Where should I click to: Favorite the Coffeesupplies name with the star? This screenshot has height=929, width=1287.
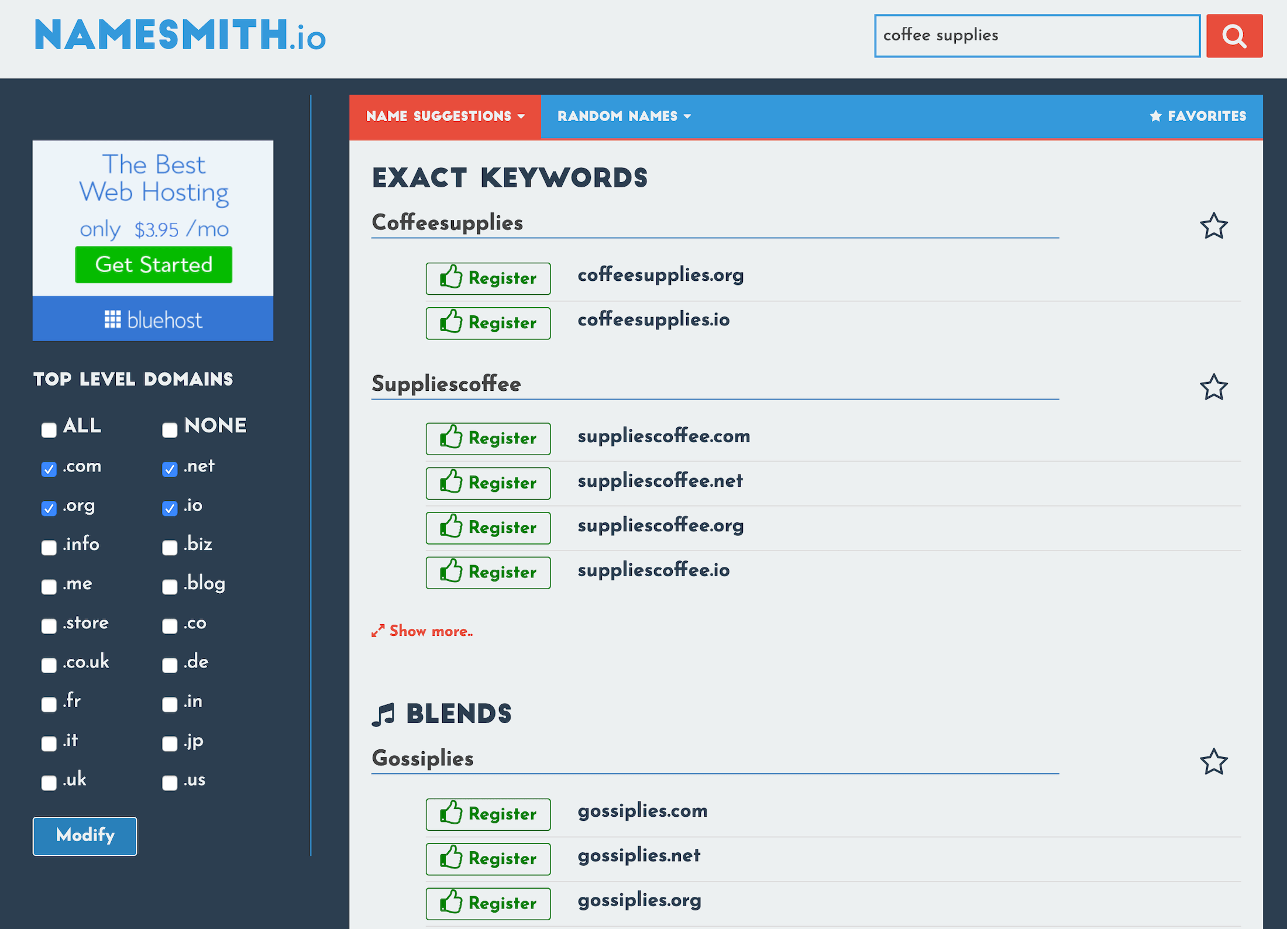(x=1214, y=226)
